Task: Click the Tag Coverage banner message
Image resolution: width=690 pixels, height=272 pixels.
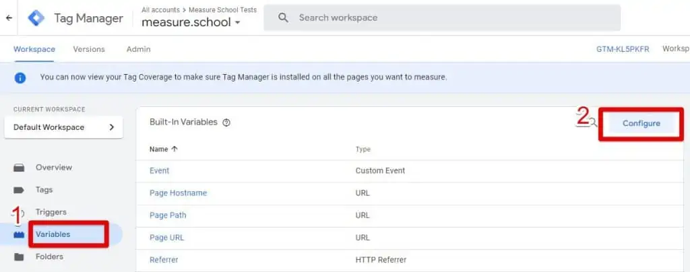Action: 243,77
